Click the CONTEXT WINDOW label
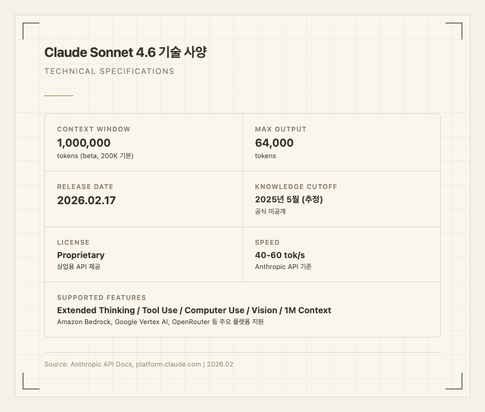 point(93,129)
